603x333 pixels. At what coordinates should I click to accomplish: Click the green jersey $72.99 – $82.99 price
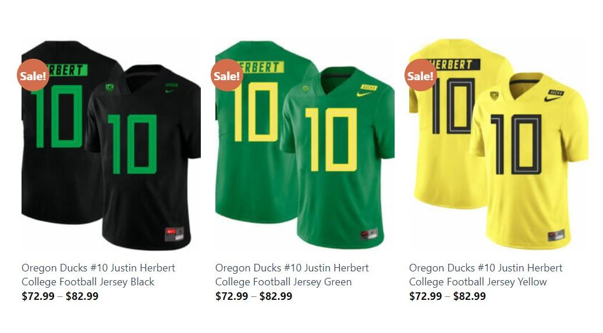pos(254,296)
